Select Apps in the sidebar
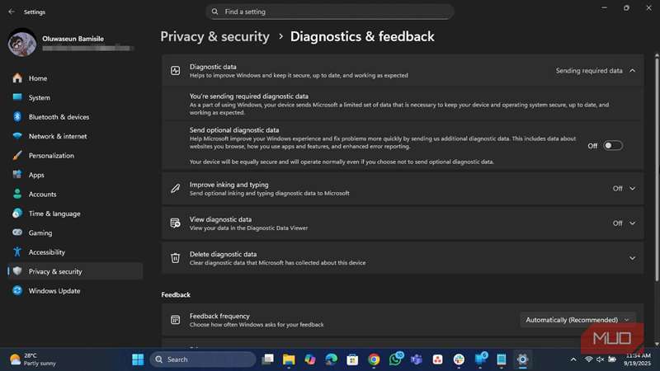660x371 pixels. (x=36, y=175)
